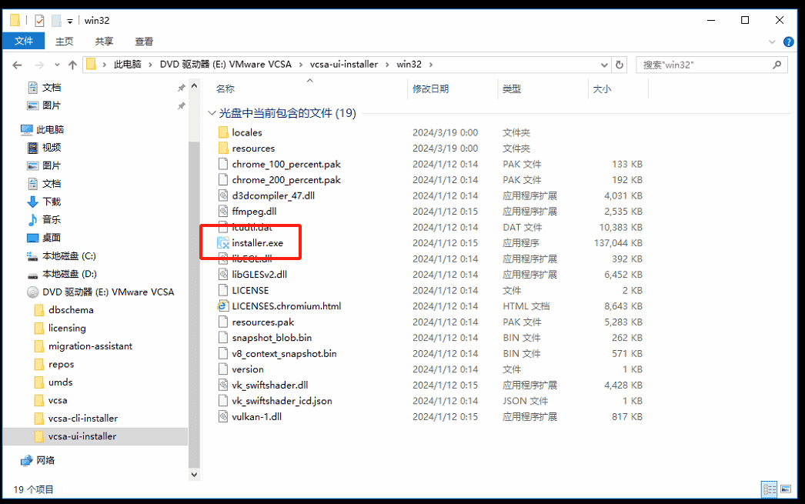Viewport: 805px width, 504px height.
Task: Switch to the 查看 ribbon tab
Action: (145, 42)
